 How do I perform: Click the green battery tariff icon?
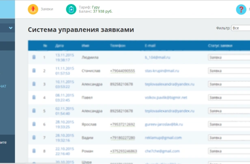(x=71, y=9)
